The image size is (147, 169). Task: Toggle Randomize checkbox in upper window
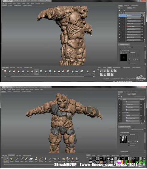point(129,53)
